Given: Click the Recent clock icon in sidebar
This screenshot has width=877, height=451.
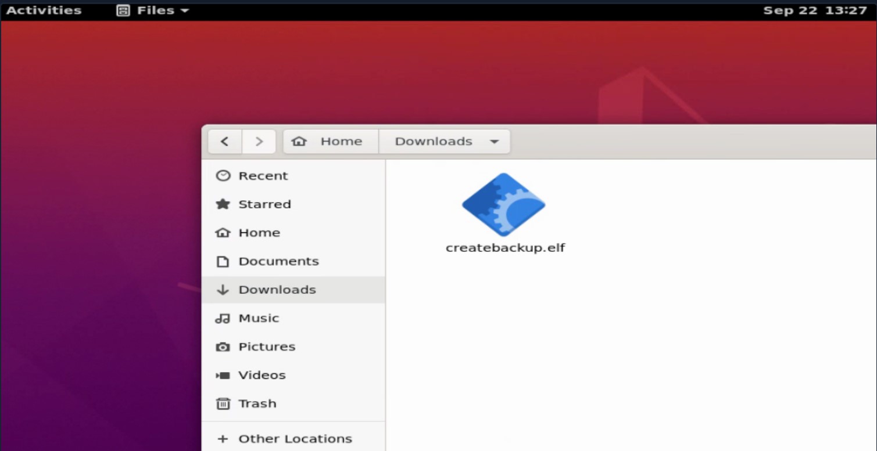Looking at the screenshot, I should pyautogui.click(x=223, y=176).
